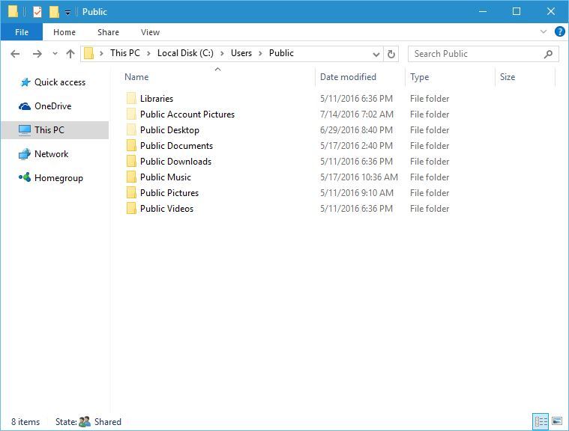Select the Public Pictures folder icon
Image resolution: width=569 pixels, height=431 pixels.
(131, 193)
